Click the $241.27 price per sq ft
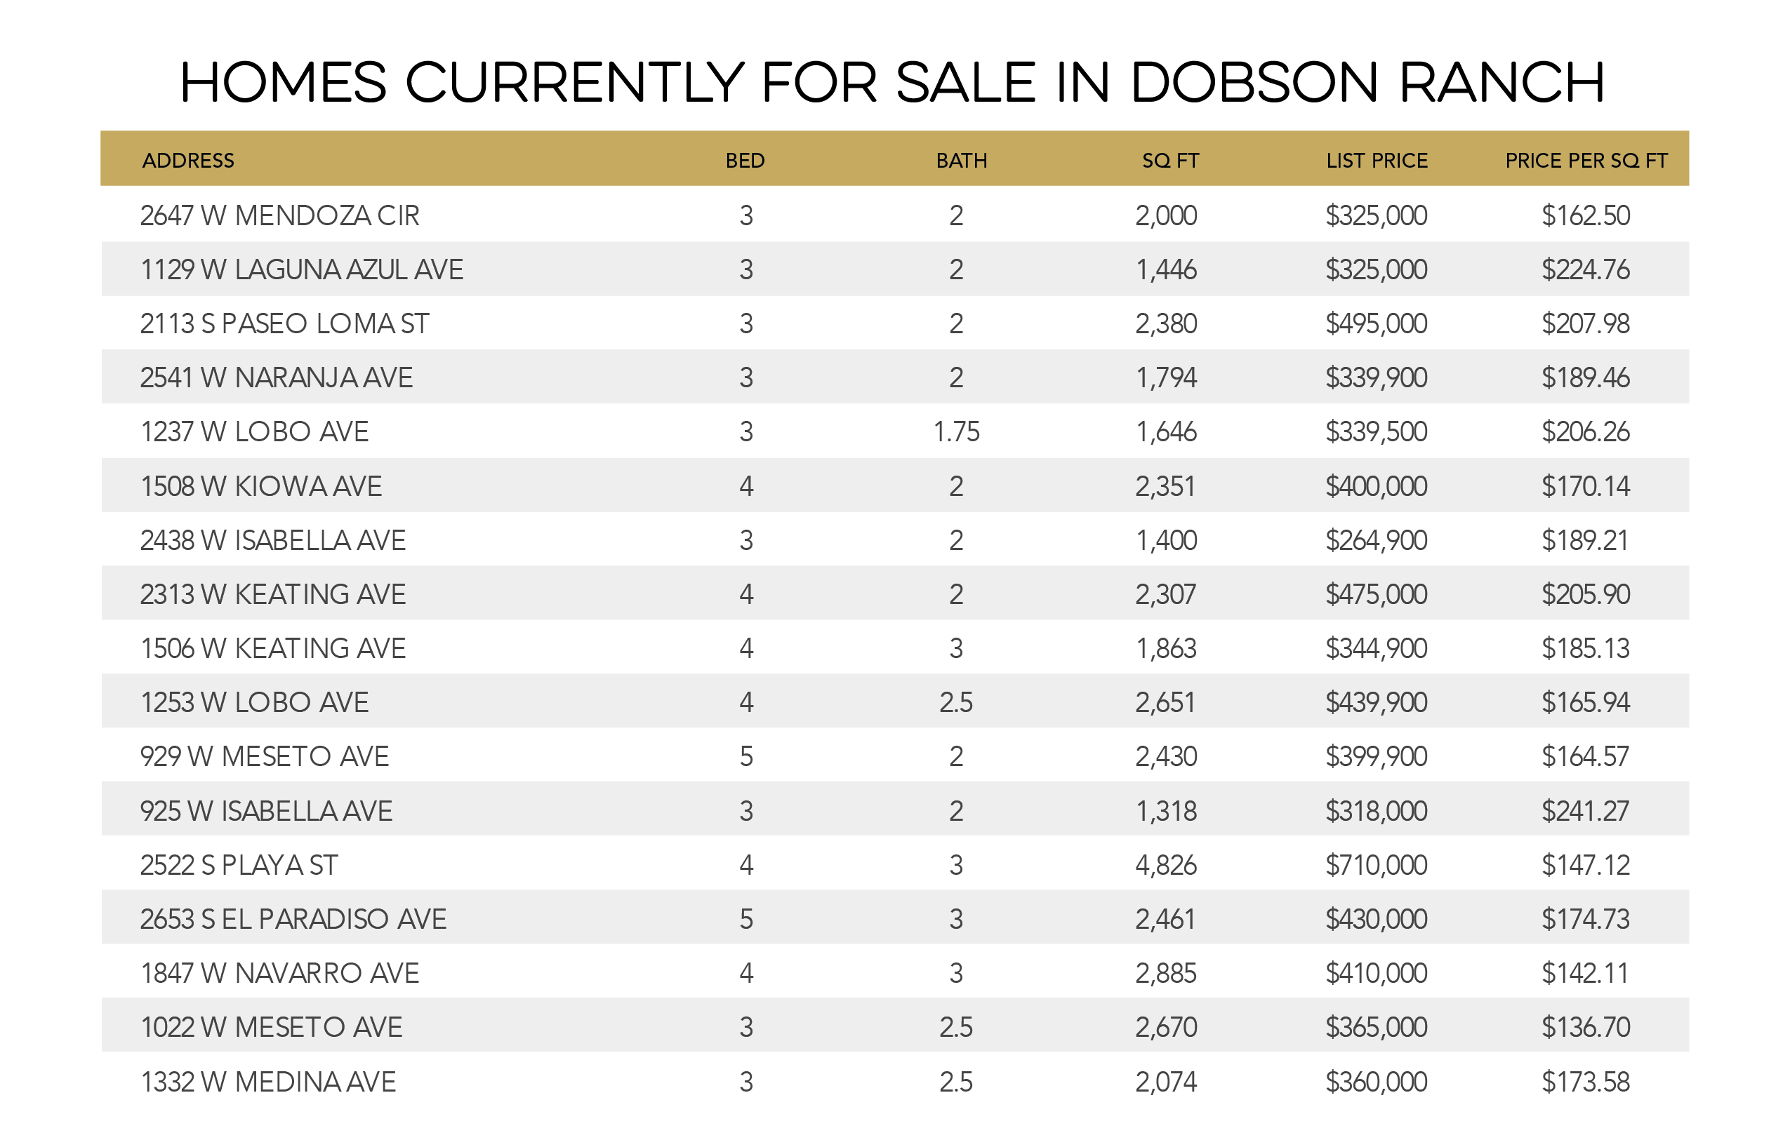The height and width of the screenshot is (1147, 1790). click(1585, 811)
